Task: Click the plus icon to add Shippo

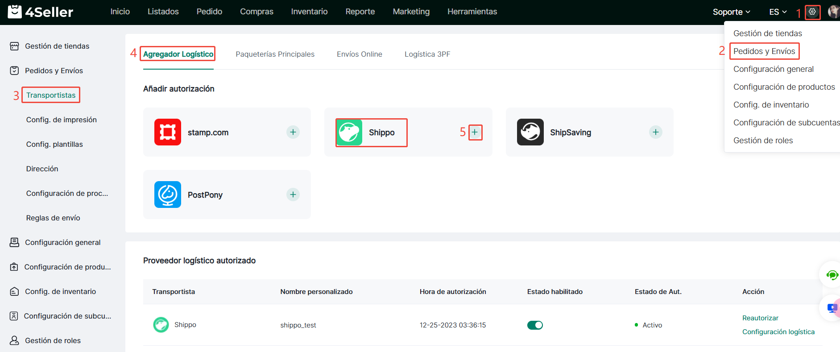Action: click(475, 132)
